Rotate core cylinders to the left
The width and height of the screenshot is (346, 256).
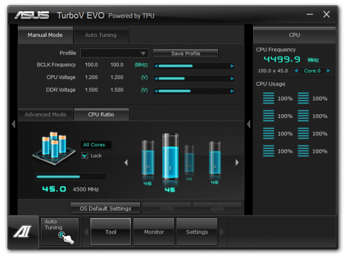point(126,163)
